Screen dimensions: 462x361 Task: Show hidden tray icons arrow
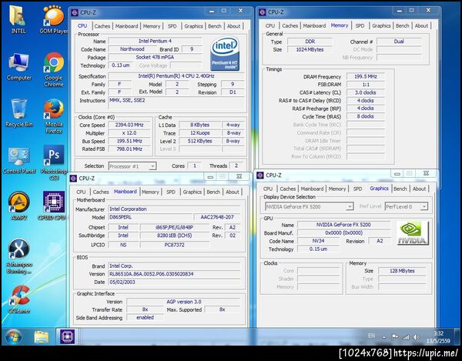coord(384,337)
